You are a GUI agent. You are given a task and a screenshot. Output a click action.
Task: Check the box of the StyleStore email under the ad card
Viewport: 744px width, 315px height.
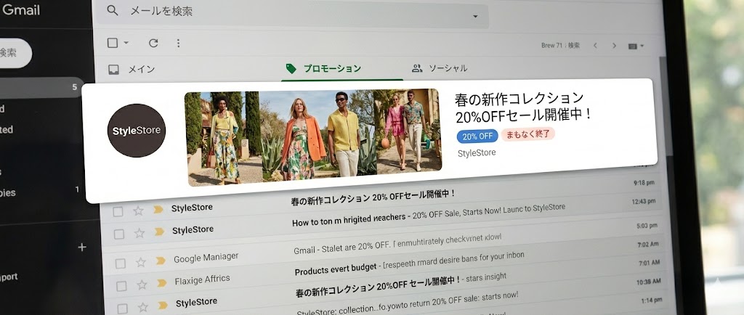[118, 212]
